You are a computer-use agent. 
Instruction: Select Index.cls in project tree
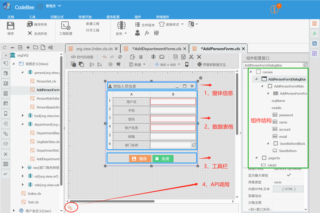click(34, 193)
